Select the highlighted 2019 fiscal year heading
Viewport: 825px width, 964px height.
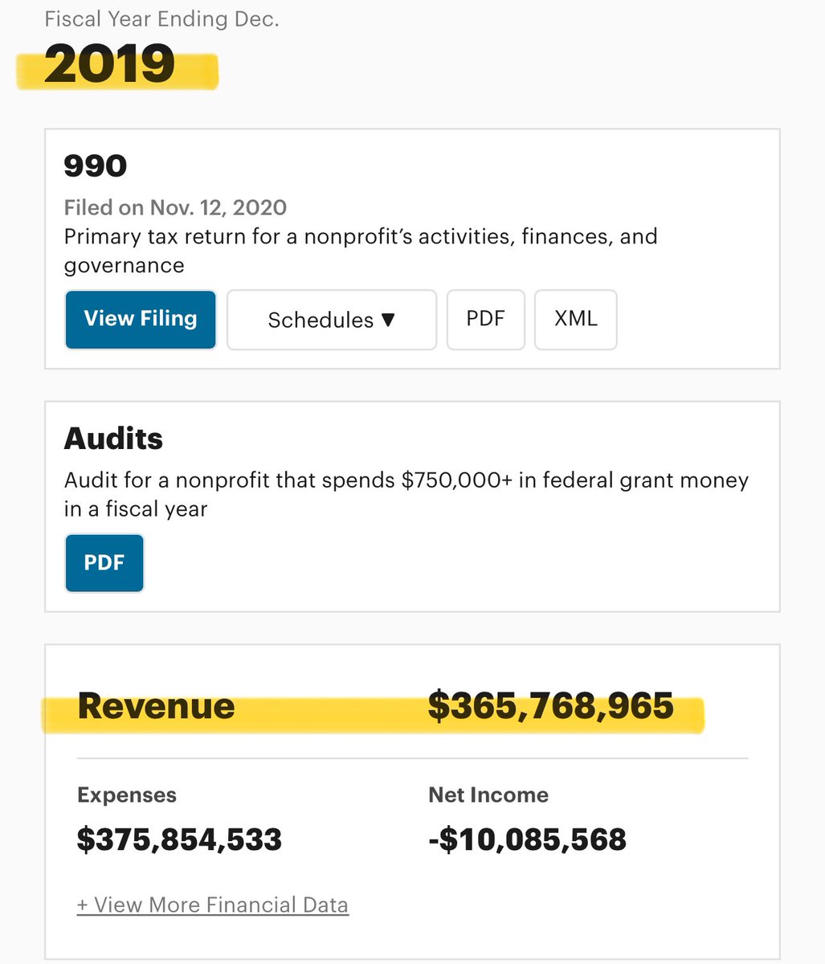[110, 64]
